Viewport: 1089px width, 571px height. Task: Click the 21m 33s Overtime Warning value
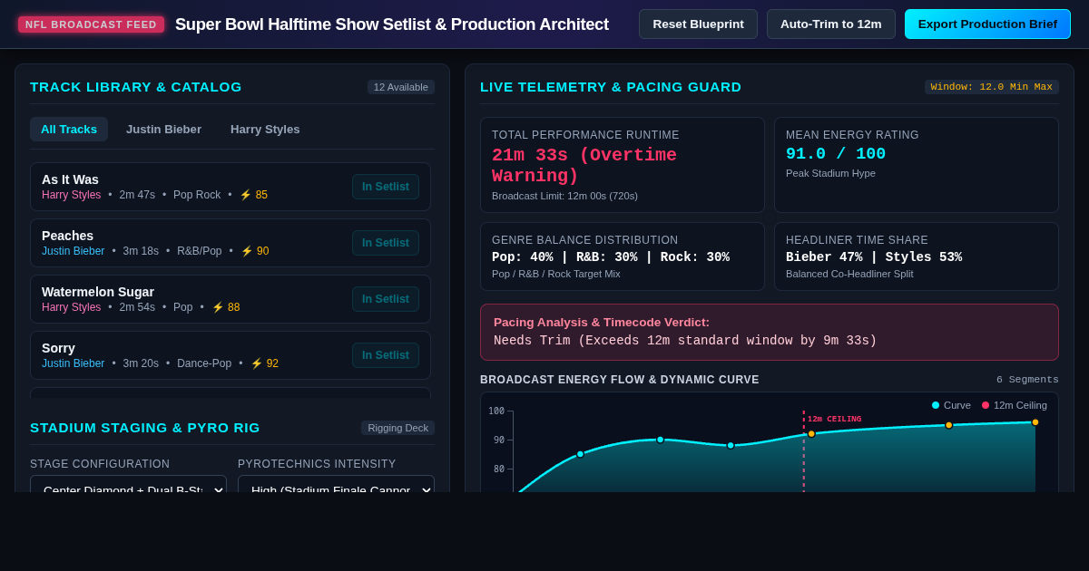pyautogui.click(x=584, y=166)
